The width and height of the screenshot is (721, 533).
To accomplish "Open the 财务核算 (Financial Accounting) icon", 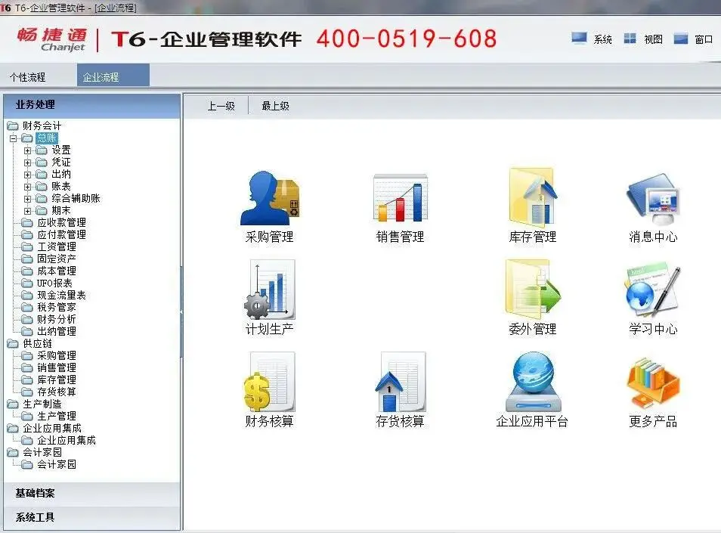I will coord(270,386).
